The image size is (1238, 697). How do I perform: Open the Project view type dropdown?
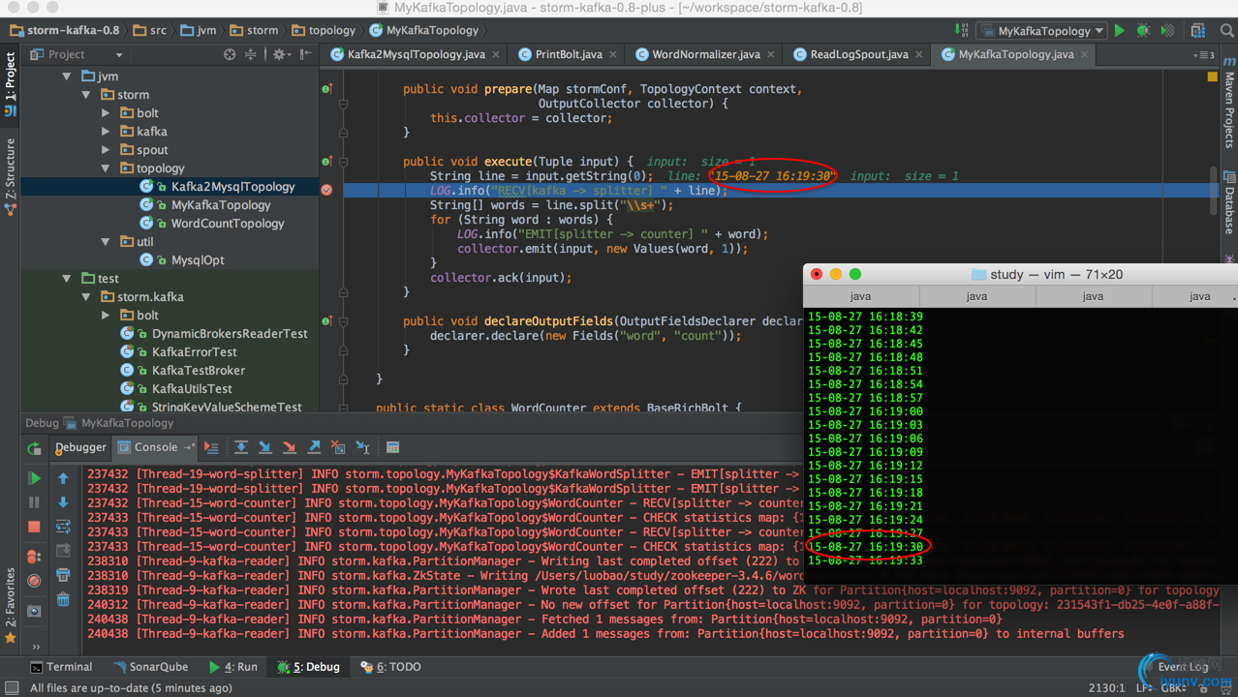[x=119, y=55]
